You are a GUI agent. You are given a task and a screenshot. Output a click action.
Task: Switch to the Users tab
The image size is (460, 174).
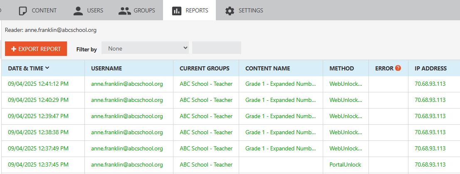pos(88,10)
